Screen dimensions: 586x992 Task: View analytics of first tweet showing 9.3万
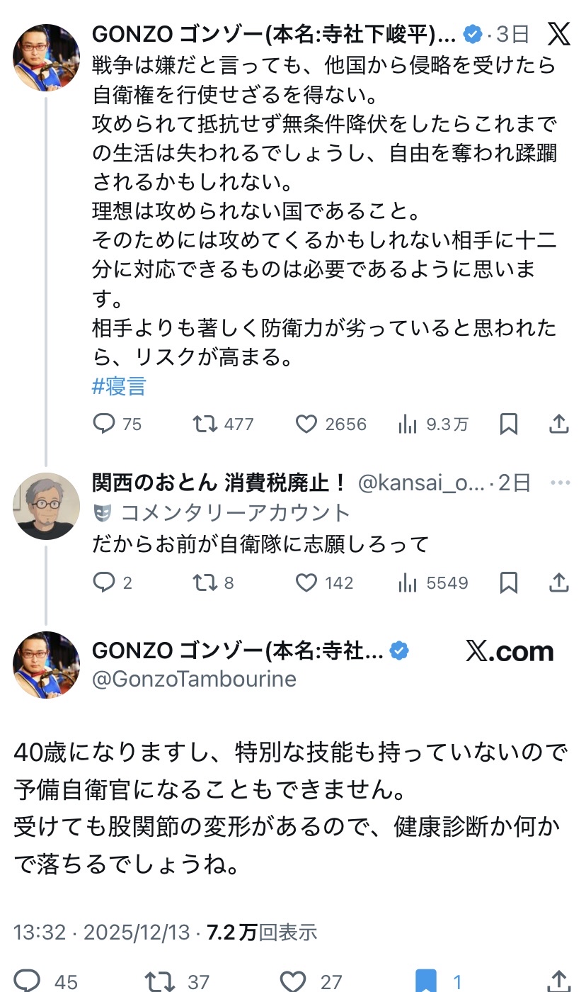pyautogui.click(x=408, y=424)
